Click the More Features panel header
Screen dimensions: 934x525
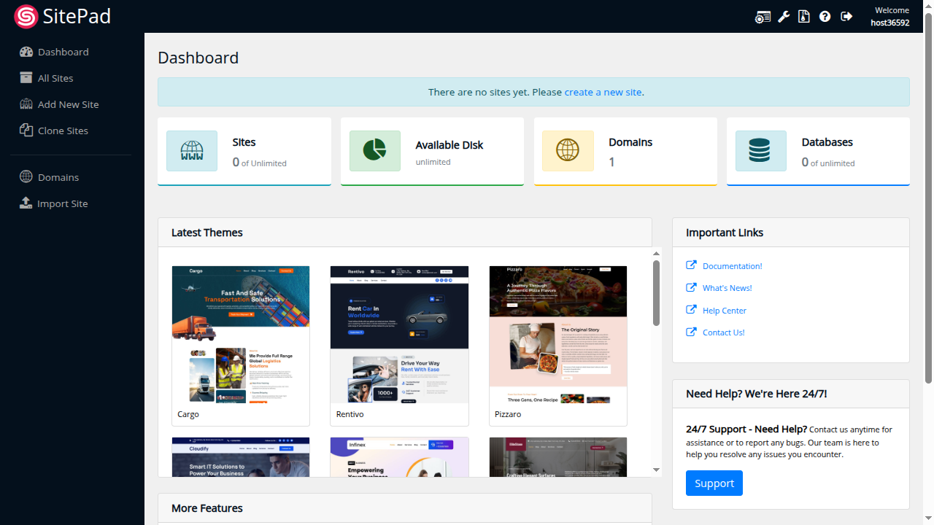click(x=405, y=508)
